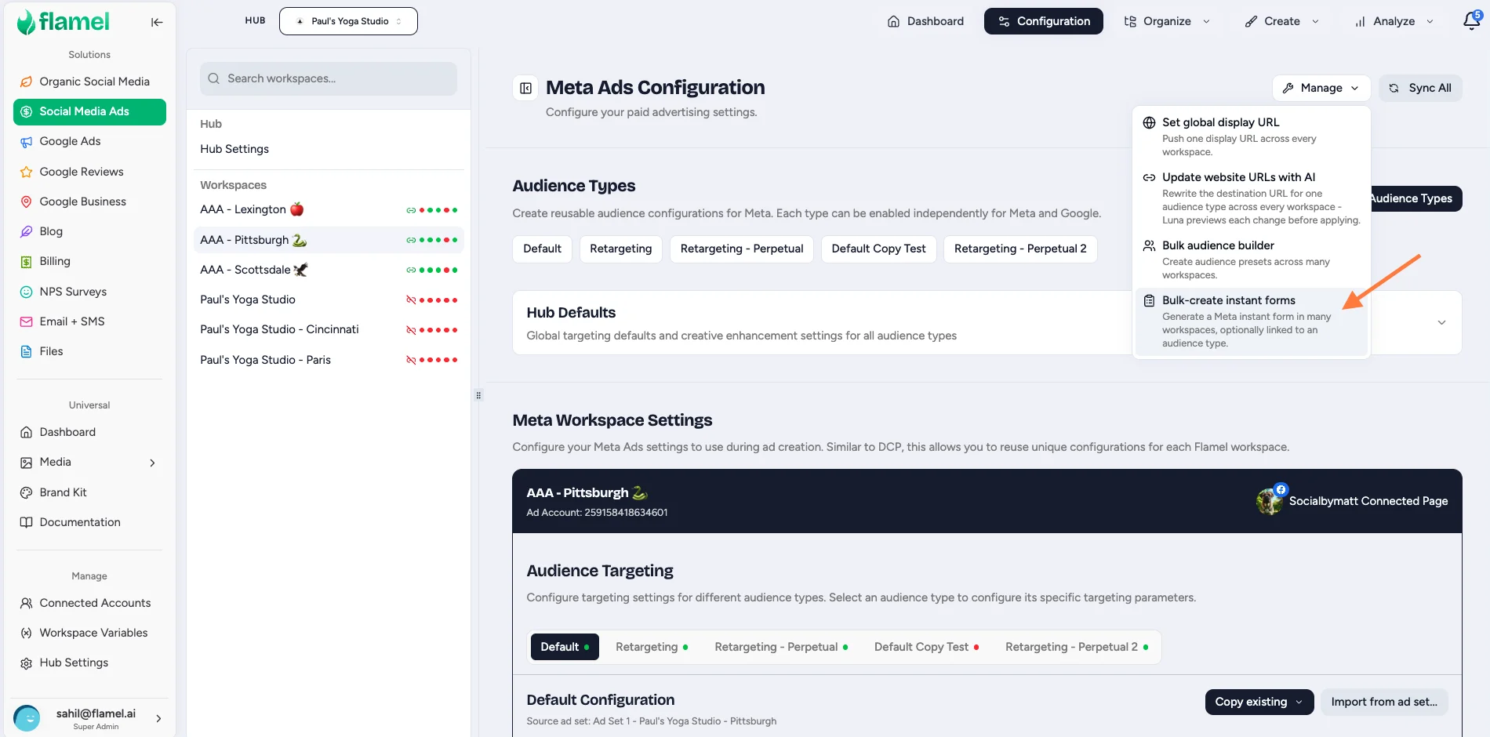Choose Bulk audience builder
Image resolution: width=1490 pixels, height=737 pixels.
point(1252,260)
